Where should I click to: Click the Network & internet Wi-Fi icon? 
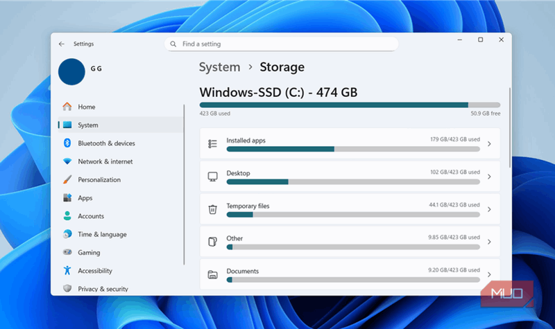(x=67, y=161)
